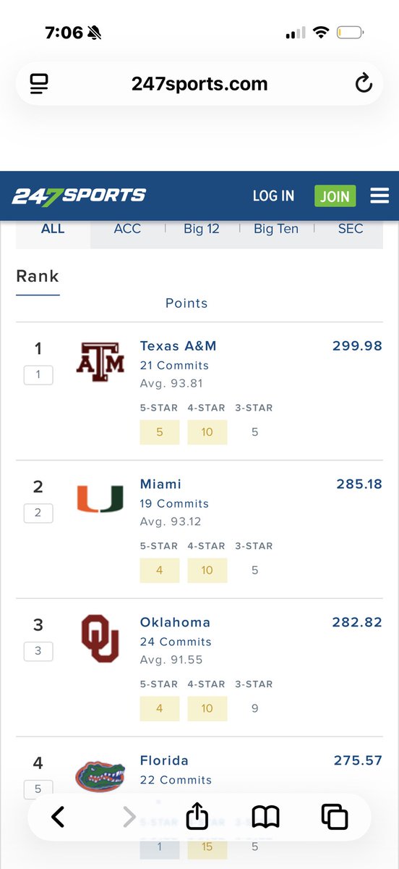399x869 pixels.
Task: Open Texas A&M 21 Commits link
Action: coord(174,366)
